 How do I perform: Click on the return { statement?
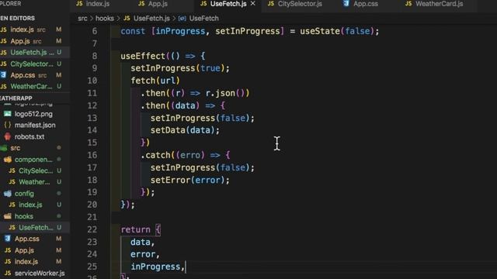[x=141, y=229]
